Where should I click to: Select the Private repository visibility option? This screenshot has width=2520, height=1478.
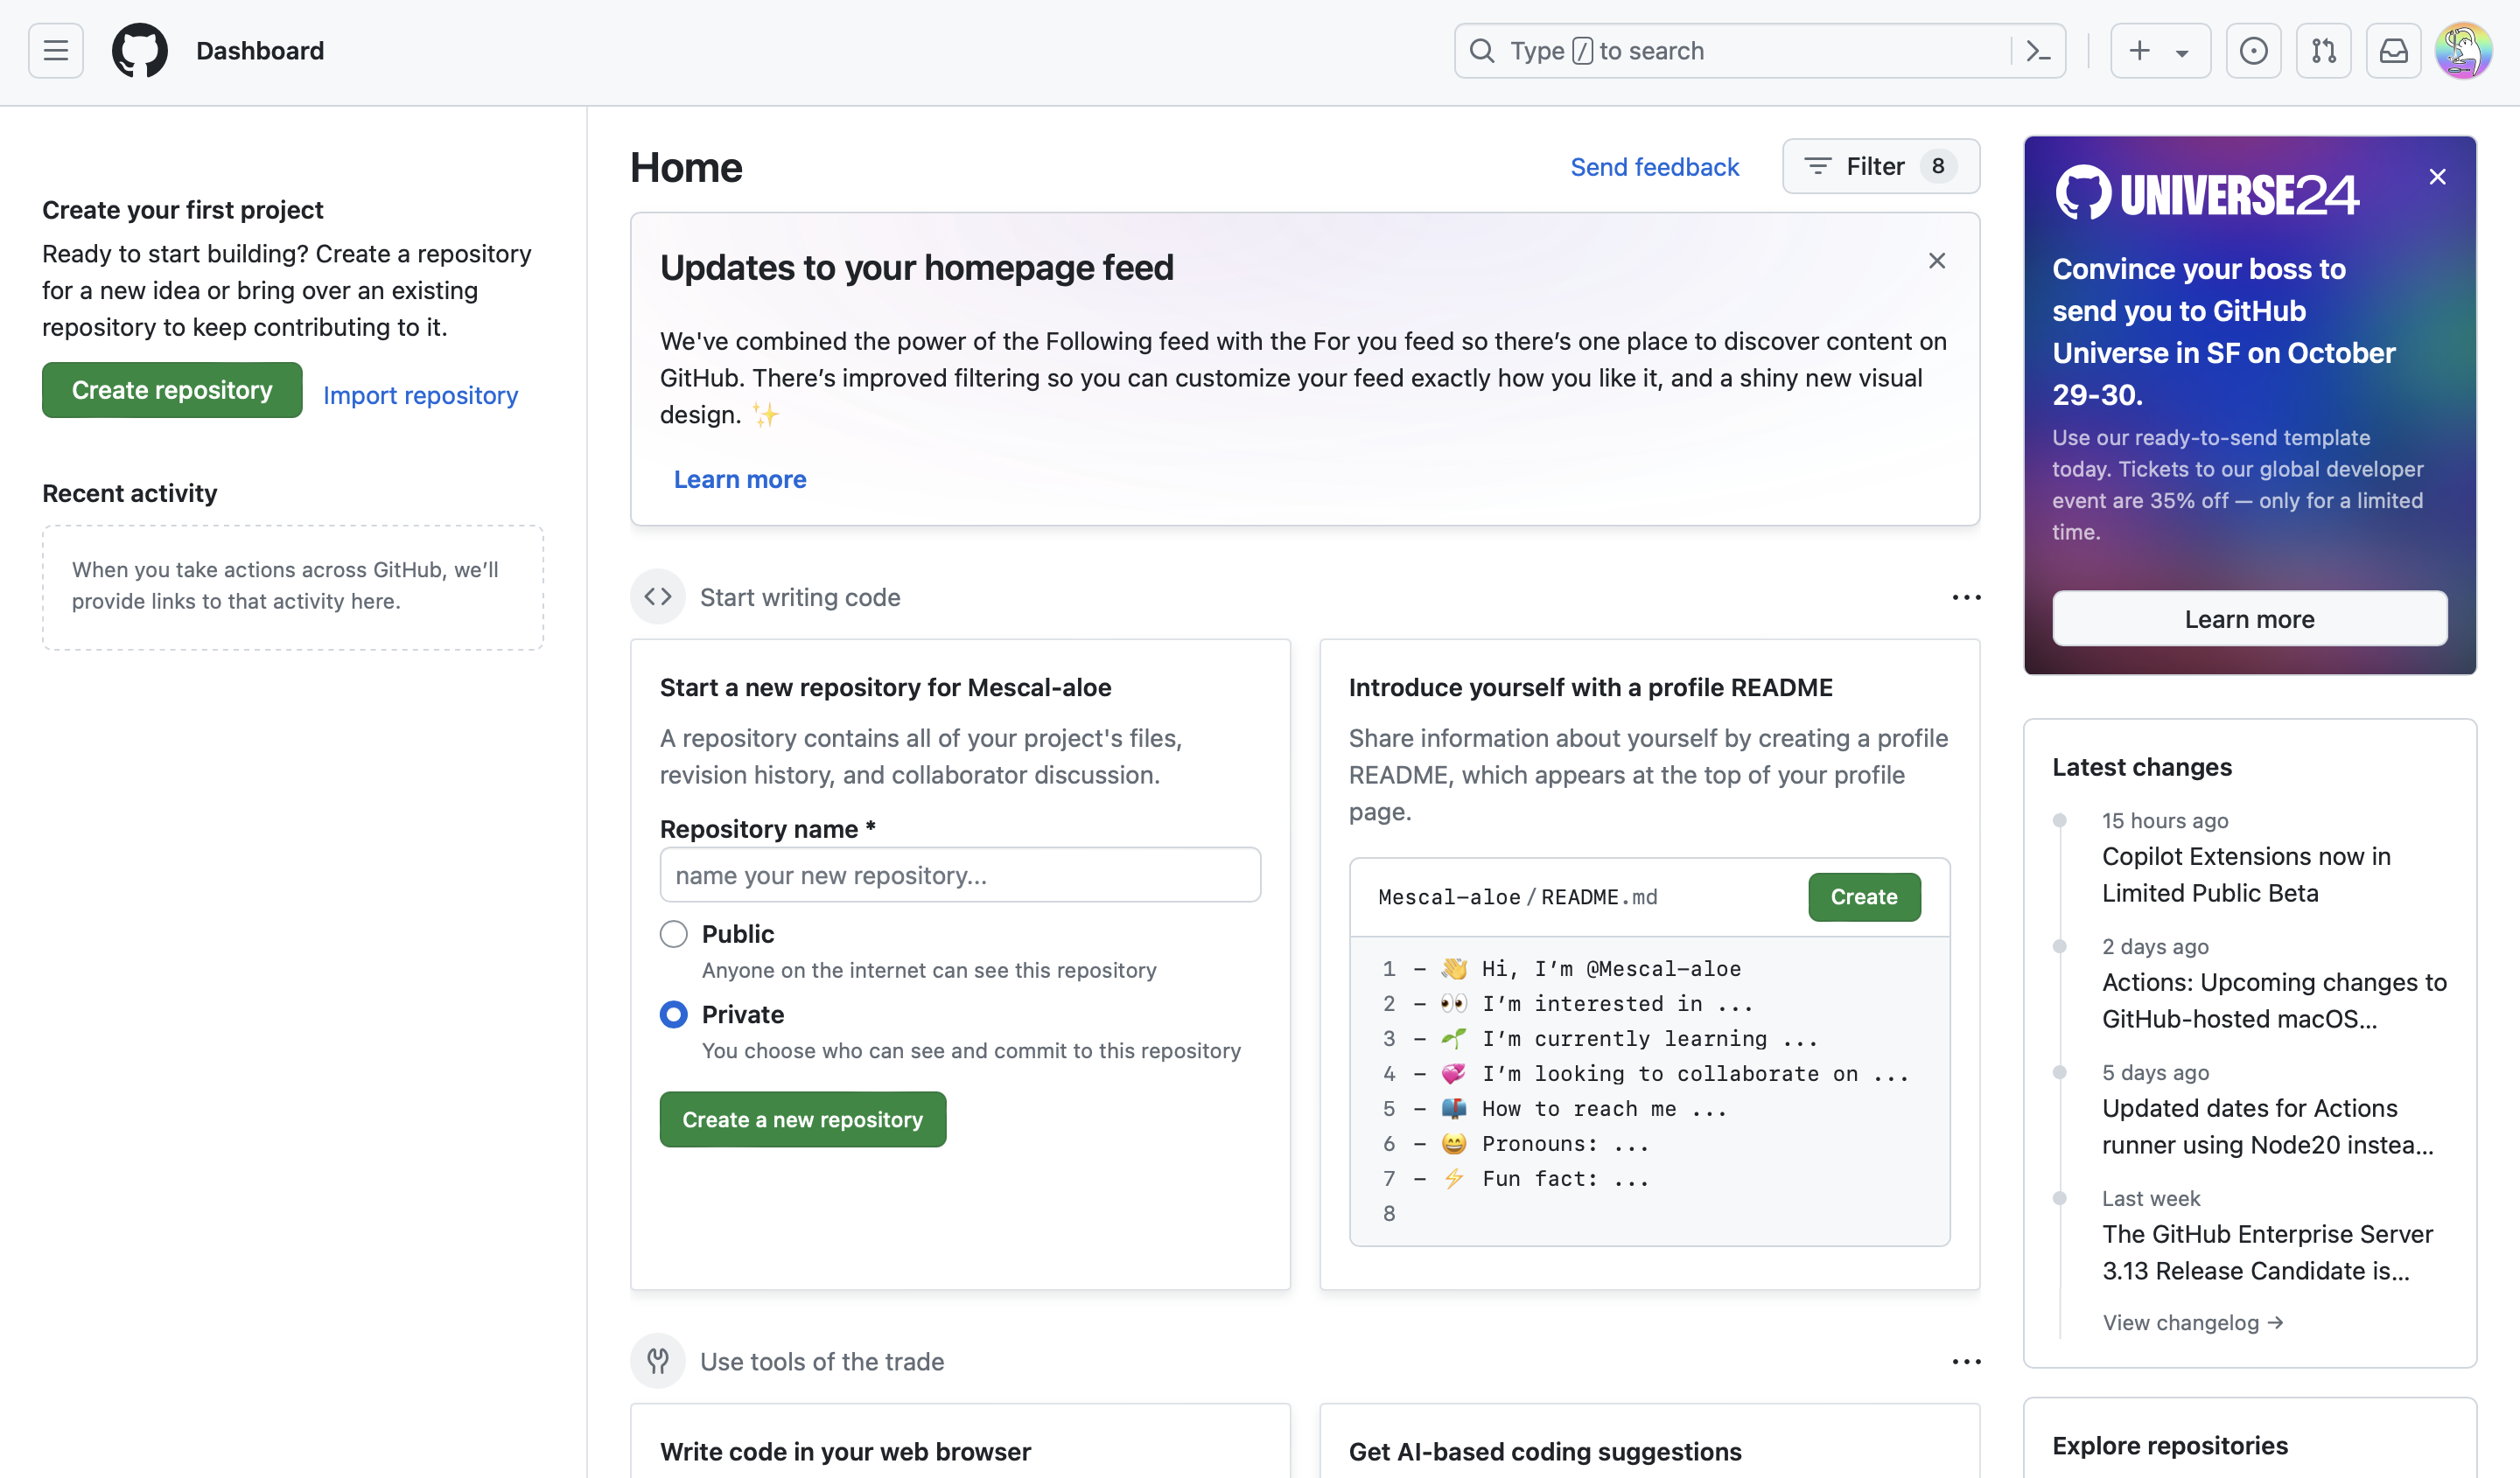[673, 1014]
